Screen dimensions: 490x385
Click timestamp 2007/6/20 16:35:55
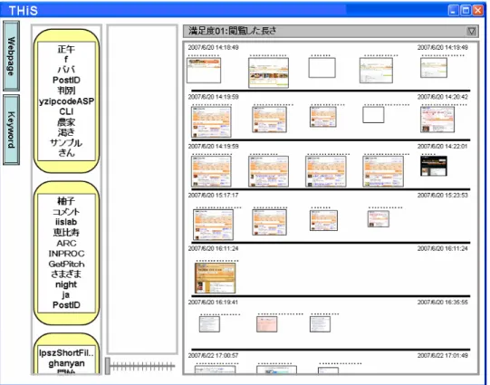pyautogui.click(x=443, y=303)
